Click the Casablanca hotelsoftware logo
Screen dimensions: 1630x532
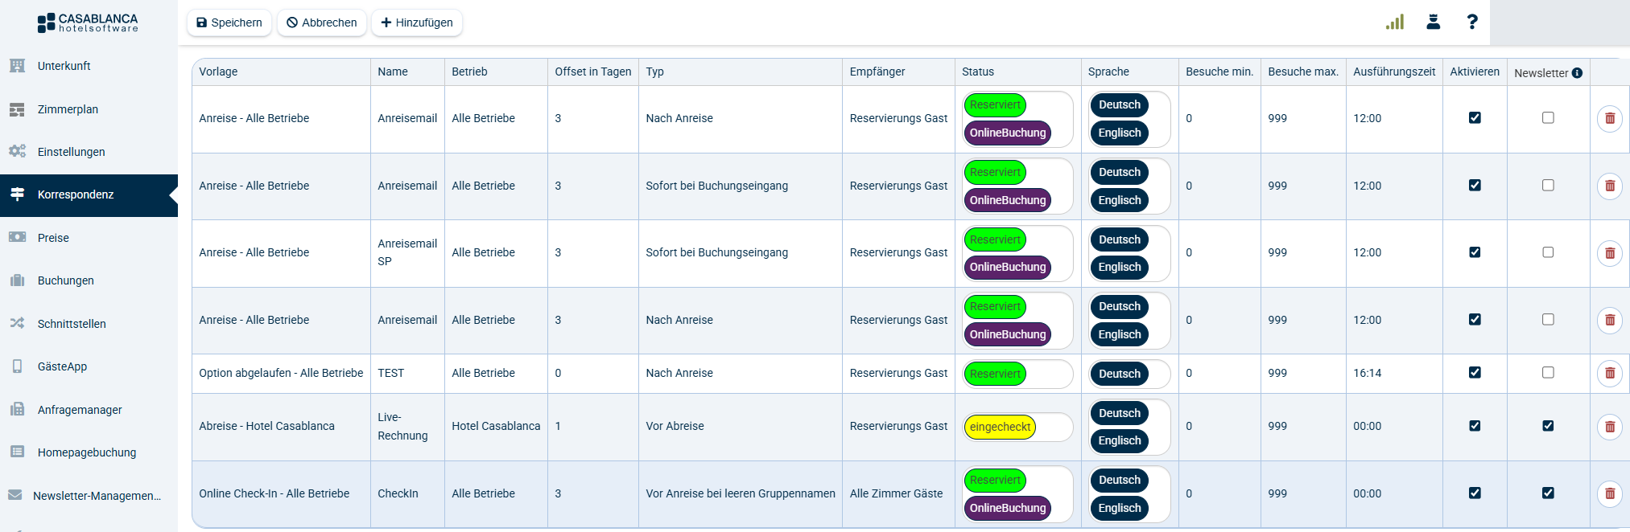(88, 23)
